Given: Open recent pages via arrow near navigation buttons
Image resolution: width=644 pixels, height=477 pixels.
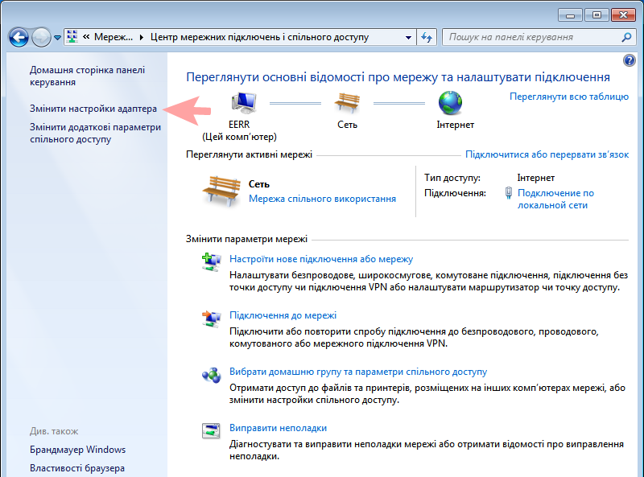Looking at the screenshot, I should pyautogui.click(x=56, y=36).
